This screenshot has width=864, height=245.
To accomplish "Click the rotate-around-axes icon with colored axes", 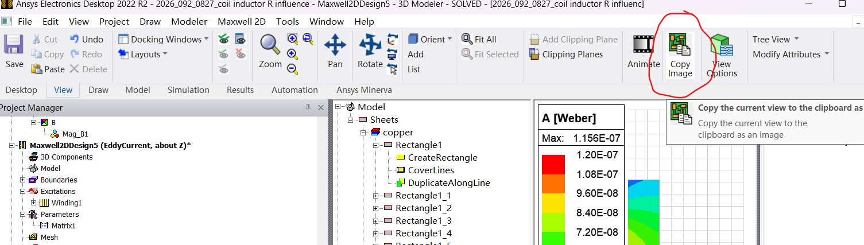I will pos(393,40).
